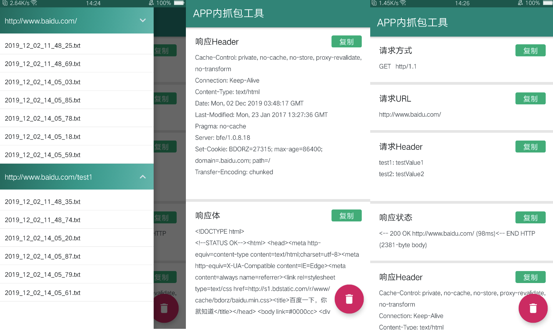Screen dimensions: 553x330
Task: Click the 1.45K/s network speed indicator
Action: pos(387,3)
